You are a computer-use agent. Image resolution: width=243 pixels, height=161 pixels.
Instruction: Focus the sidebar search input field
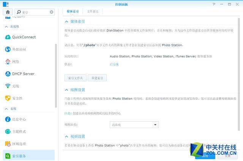pyautogui.click(x=35, y=12)
